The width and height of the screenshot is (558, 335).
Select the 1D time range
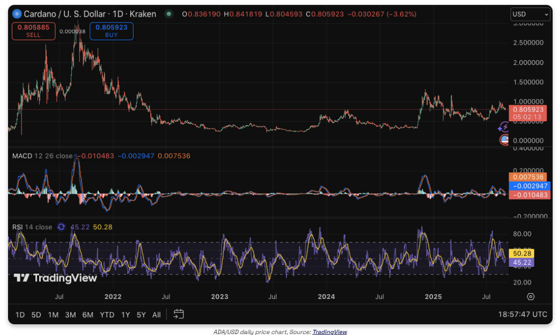(20, 315)
